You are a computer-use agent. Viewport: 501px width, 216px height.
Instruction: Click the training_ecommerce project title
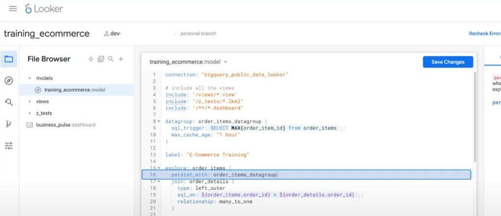point(47,33)
